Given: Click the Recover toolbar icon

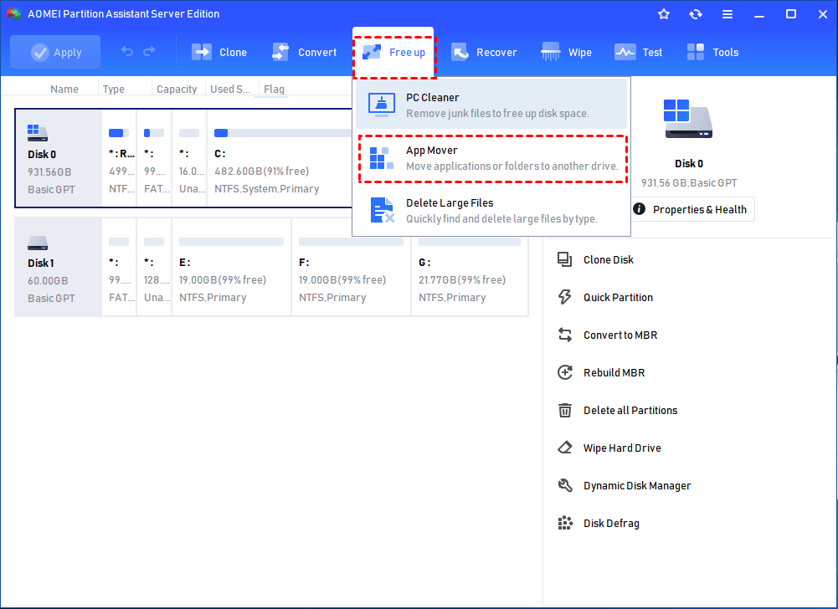Looking at the screenshot, I should [460, 52].
